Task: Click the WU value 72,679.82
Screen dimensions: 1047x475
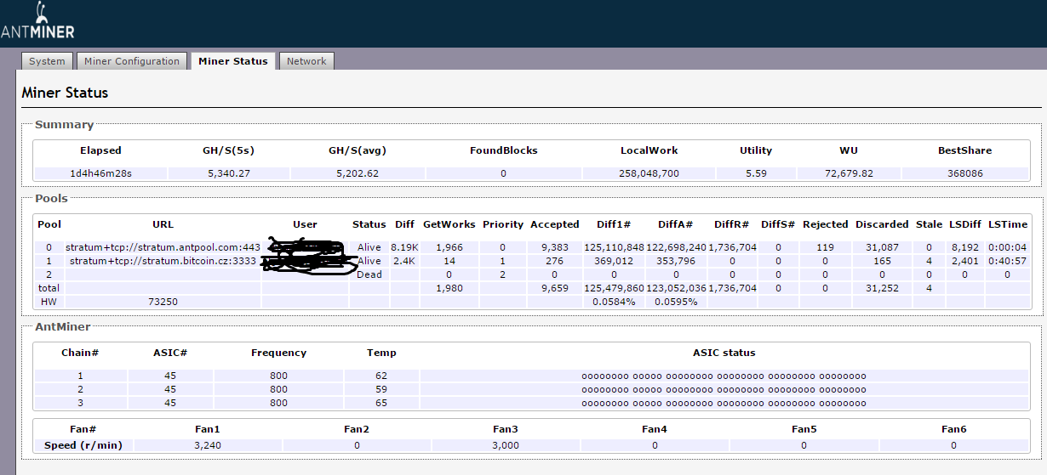Action: tap(849, 173)
